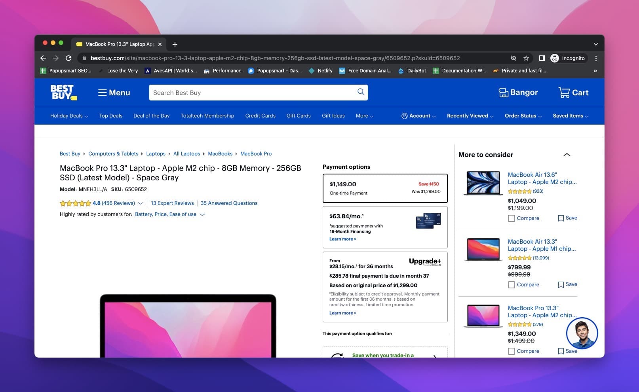Screen dimensions: 639x392
Task: Save the MacBook Air 13.3" item
Action: click(567, 284)
